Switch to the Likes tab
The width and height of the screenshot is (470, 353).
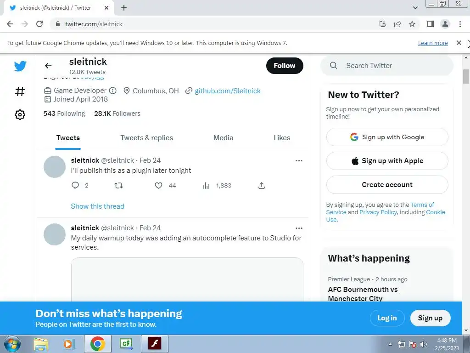282,138
